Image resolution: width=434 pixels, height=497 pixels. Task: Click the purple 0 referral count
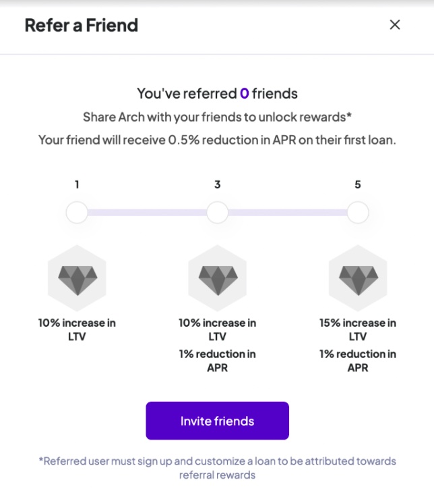point(245,93)
